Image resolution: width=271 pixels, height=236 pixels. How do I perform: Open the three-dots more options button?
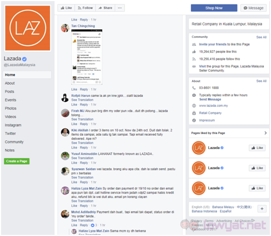point(120,8)
